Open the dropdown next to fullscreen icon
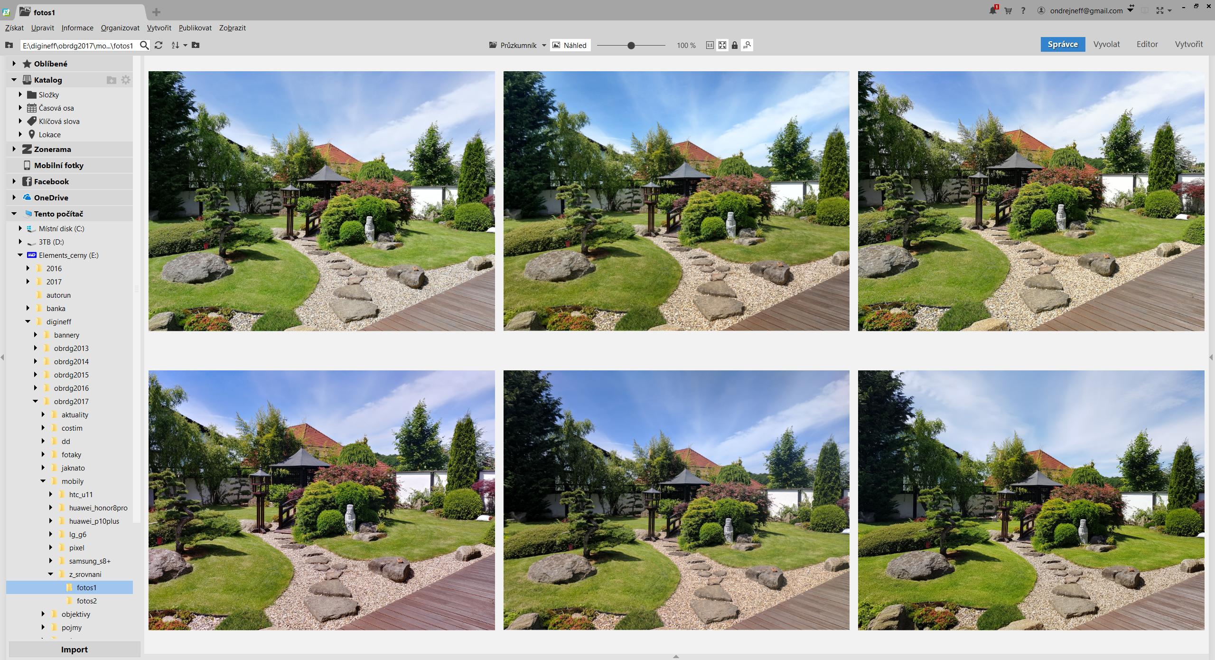The width and height of the screenshot is (1215, 660). pos(1169,10)
